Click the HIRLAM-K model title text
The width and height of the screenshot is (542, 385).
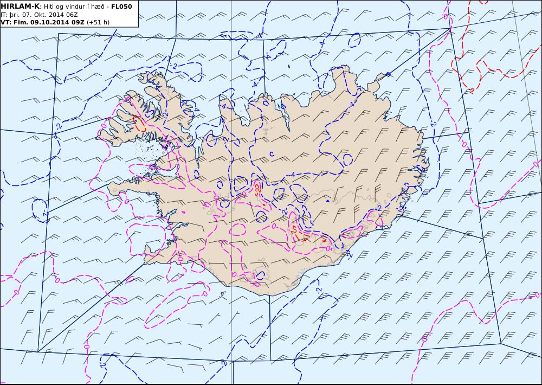20,7
